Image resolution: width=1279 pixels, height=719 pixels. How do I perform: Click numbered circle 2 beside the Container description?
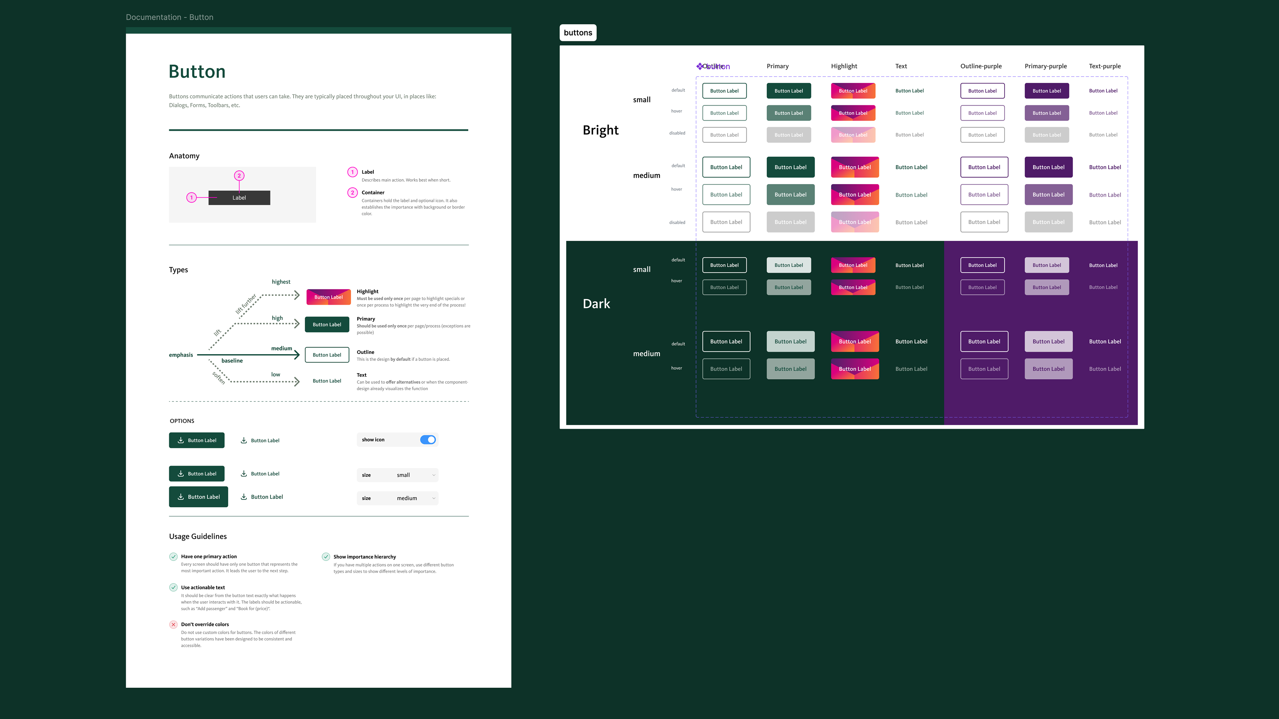click(352, 192)
